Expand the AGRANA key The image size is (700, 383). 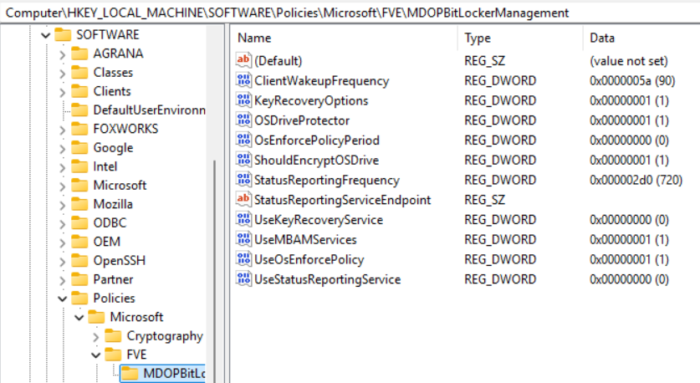pyautogui.click(x=62, y=54)
